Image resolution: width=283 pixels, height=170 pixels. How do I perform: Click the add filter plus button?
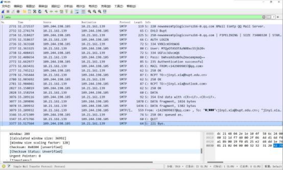point(279,17)
